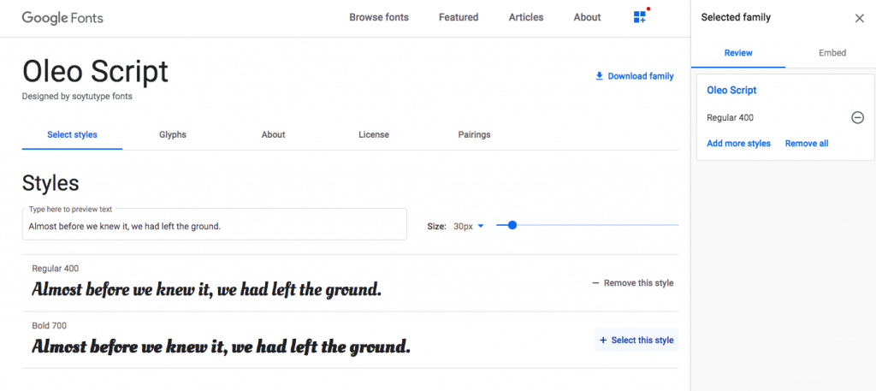Close the Selected family panel

coord(859,19)
